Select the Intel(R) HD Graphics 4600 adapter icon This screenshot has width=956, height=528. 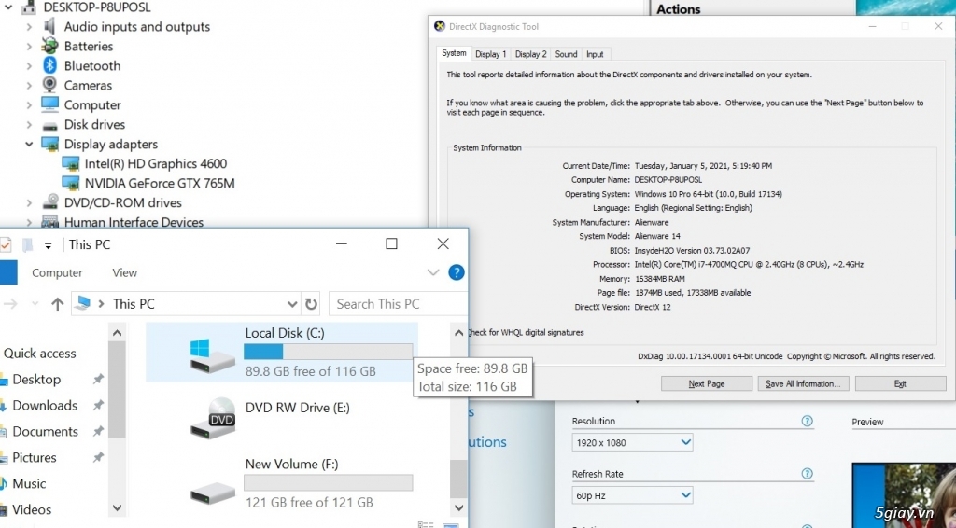tap(71, 163)
